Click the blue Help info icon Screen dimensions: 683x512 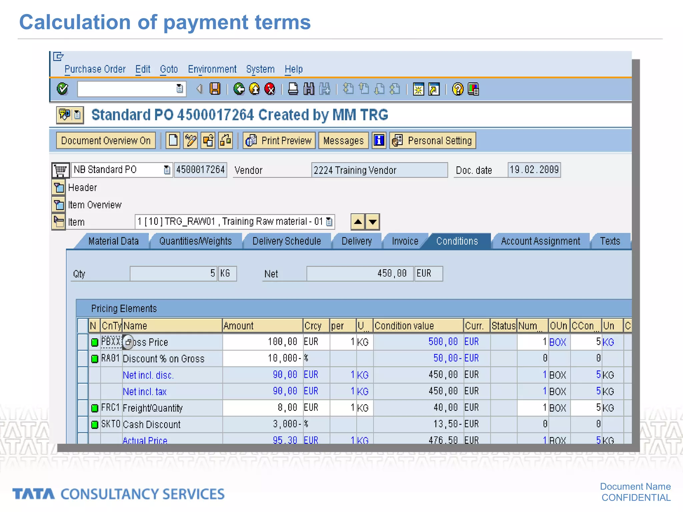point(379,140)
